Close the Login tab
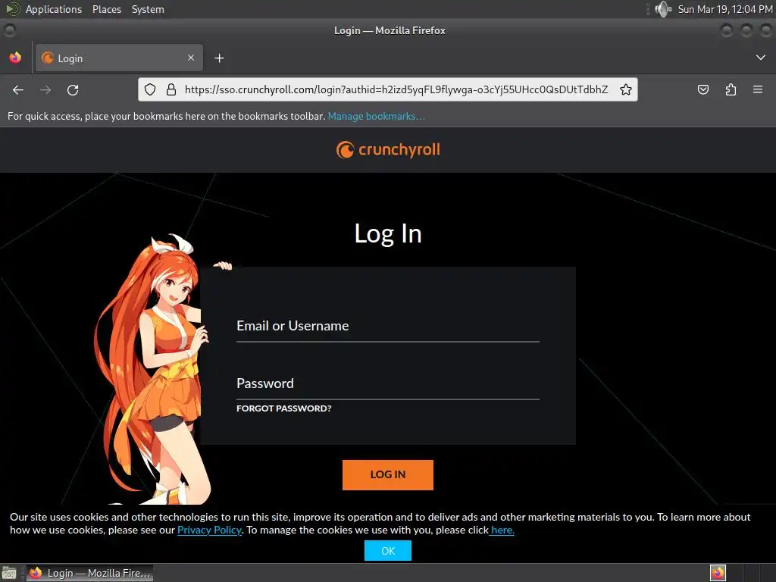This screenshot has width=776, height=582. click(x=191, y=58)
